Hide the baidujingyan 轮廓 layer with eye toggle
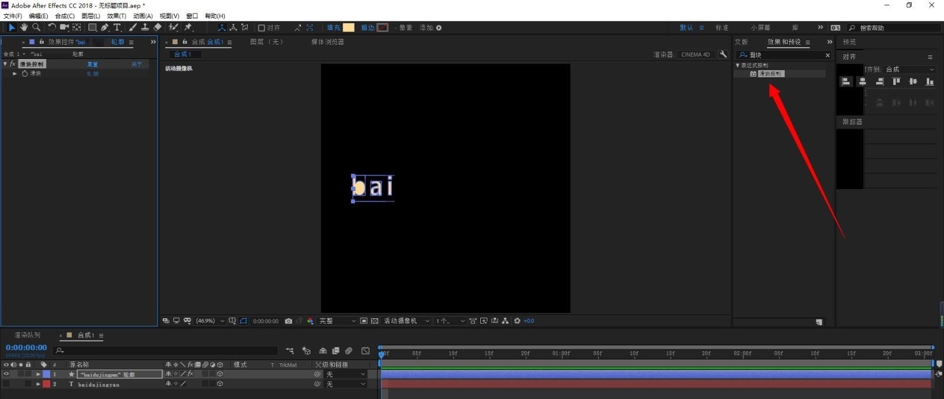Viewport: 944px width, 399px height. [6, 374]
